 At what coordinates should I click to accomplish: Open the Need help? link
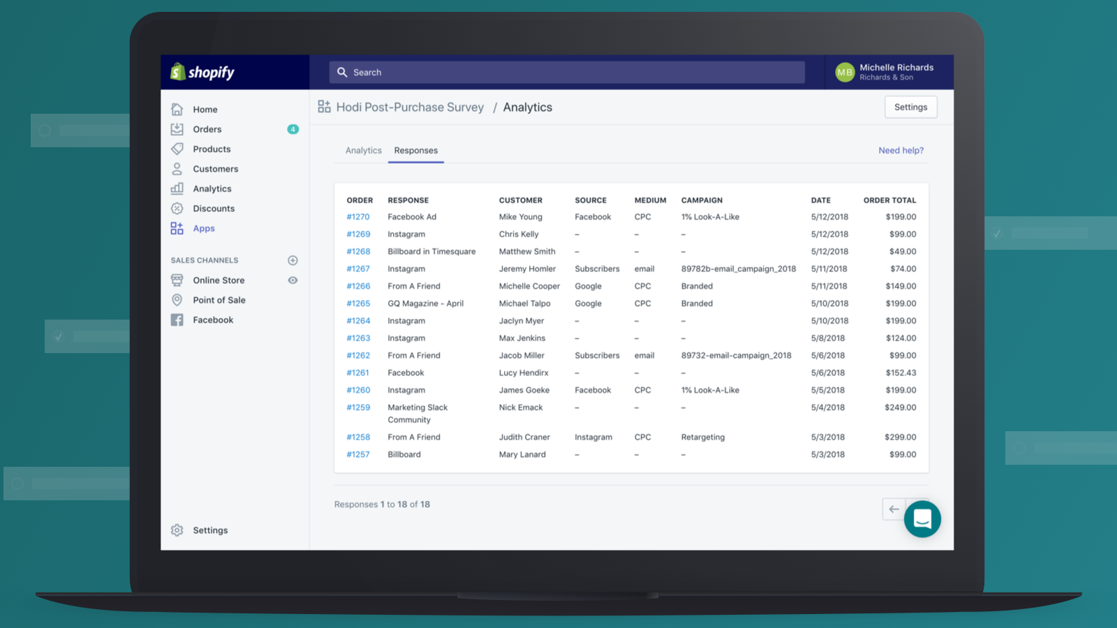[901, 150]
